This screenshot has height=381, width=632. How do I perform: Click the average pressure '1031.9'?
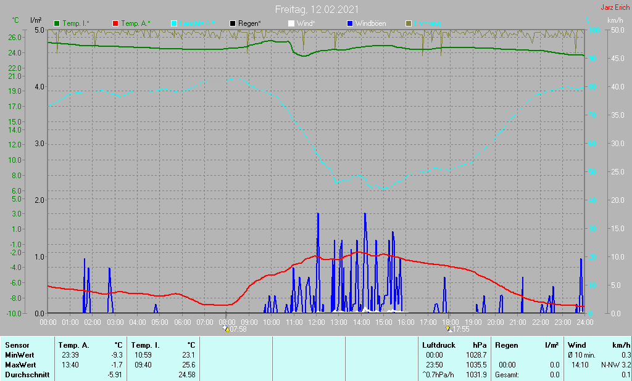(476, 375)
